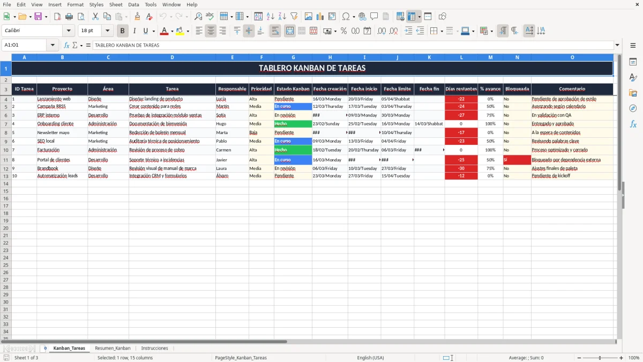The width and height of the screenshot is (643, 362).
Task: Click the Clone Formatting paintbrush icon
Action: coord(137,17)
